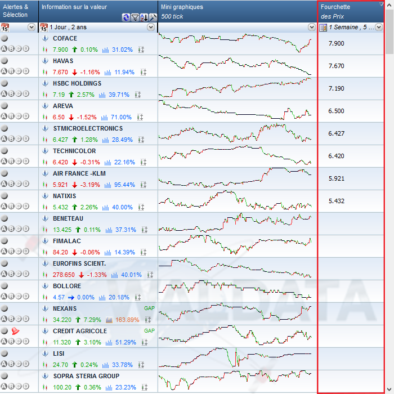
Task: Click the -3.19% change for AIR FRANCE -KLM
Action: (90, 185)
